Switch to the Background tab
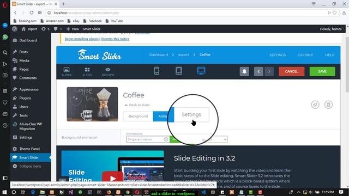The width and height of the screenshot is (349, 196). point(138,116)
